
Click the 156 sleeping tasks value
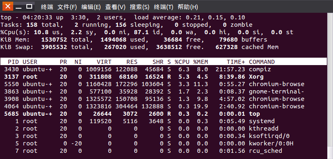(121, 25)
